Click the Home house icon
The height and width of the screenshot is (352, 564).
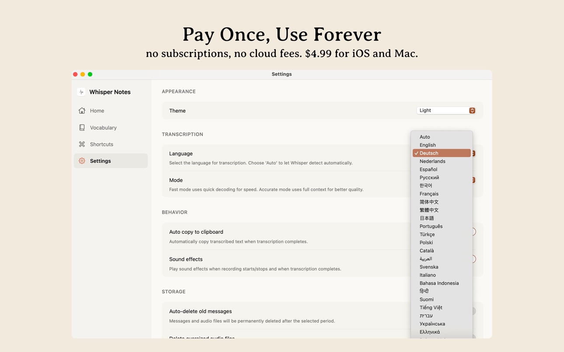tap(82, 110)
